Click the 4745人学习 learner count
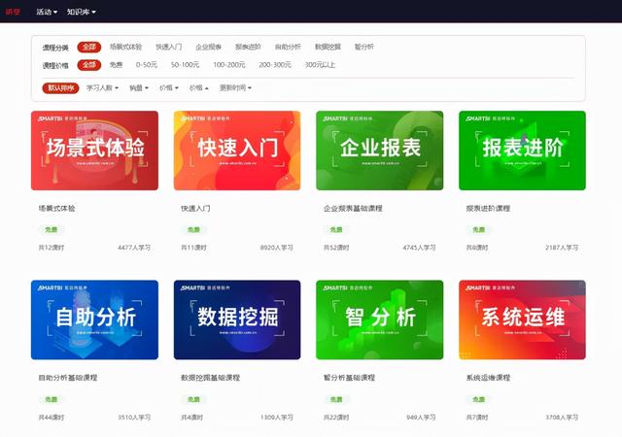 click(419, 248)
